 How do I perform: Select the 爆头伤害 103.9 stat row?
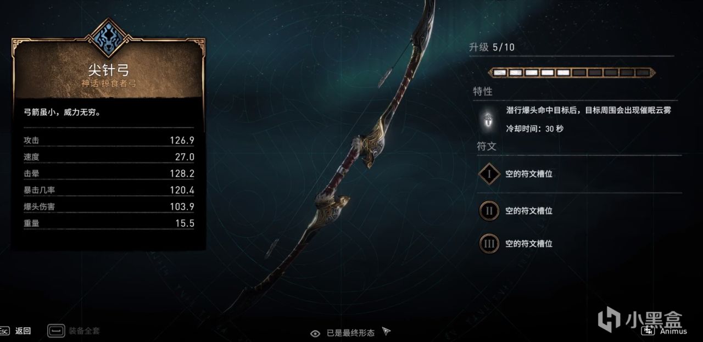[109, 207]
